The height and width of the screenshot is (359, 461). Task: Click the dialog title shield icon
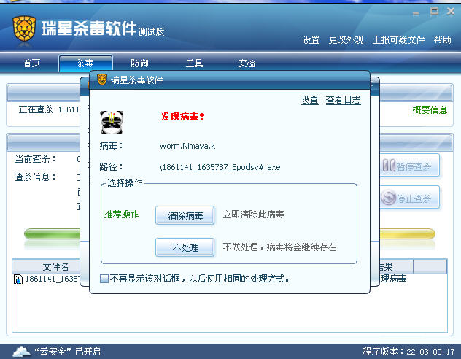(x=102, y=80)
